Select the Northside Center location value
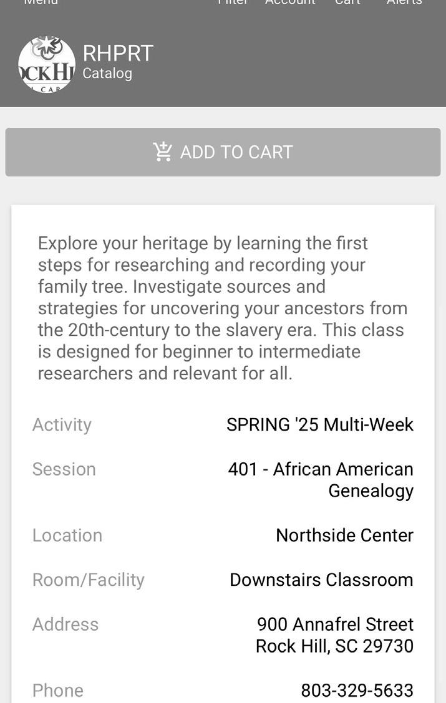Image resolution: width=446 pixels, height=703 pixels. (x=344, y=535)
